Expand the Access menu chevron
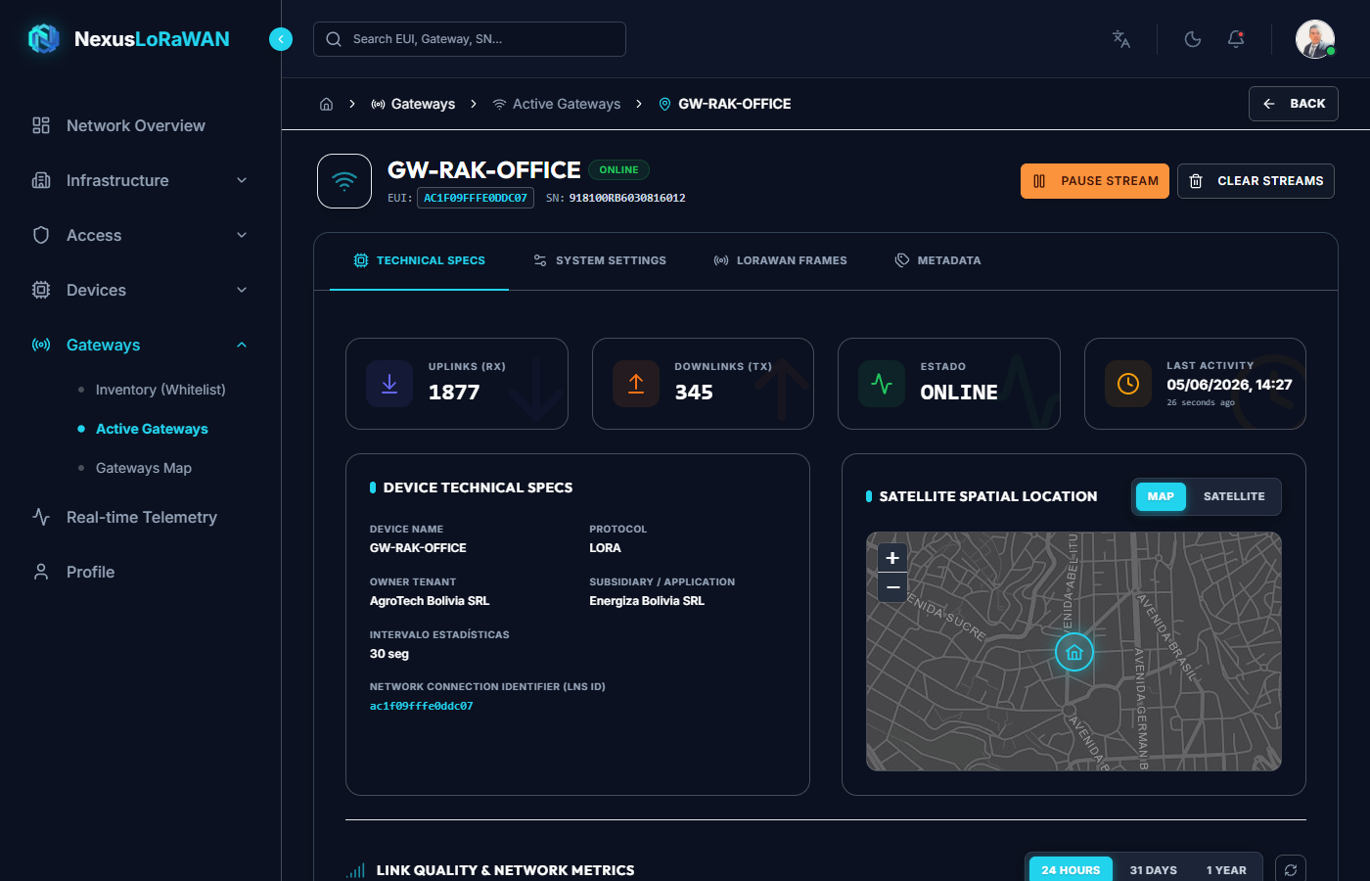Viewport: 1370px width, 881px height. click(242, 235)
